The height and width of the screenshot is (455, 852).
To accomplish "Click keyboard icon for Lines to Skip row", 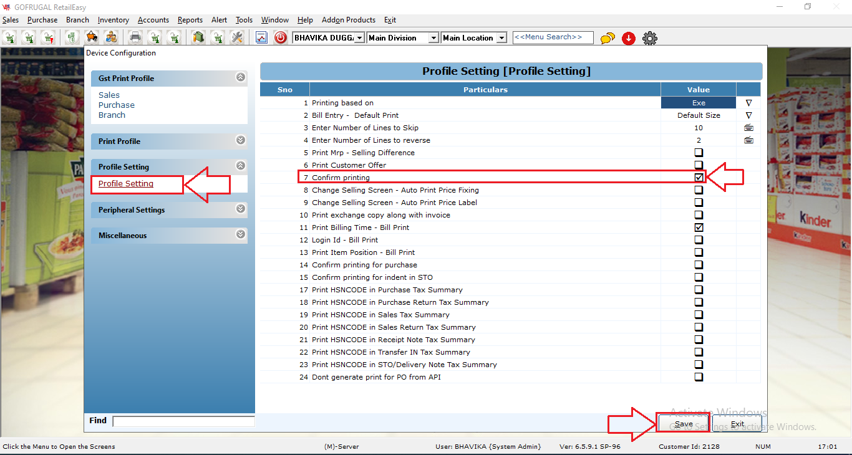I will coord(748,128).
